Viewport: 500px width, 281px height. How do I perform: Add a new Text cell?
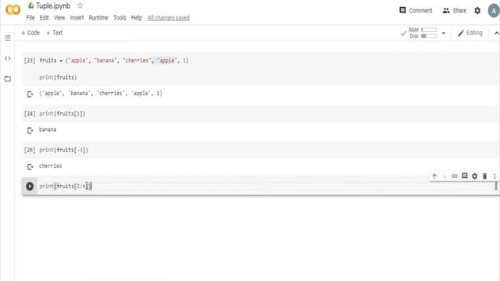tap(55, 33)
